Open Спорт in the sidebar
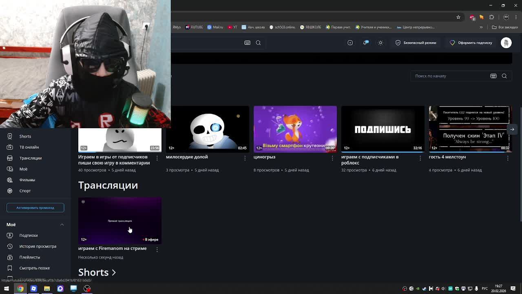 pyautogui.click(x=25, y=191)
